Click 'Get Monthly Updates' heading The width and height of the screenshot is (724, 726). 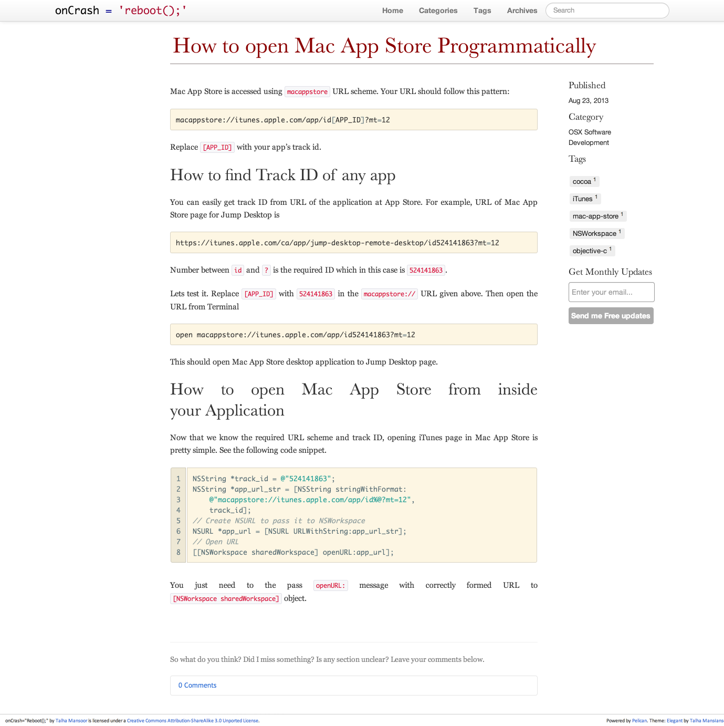[610, 272]
